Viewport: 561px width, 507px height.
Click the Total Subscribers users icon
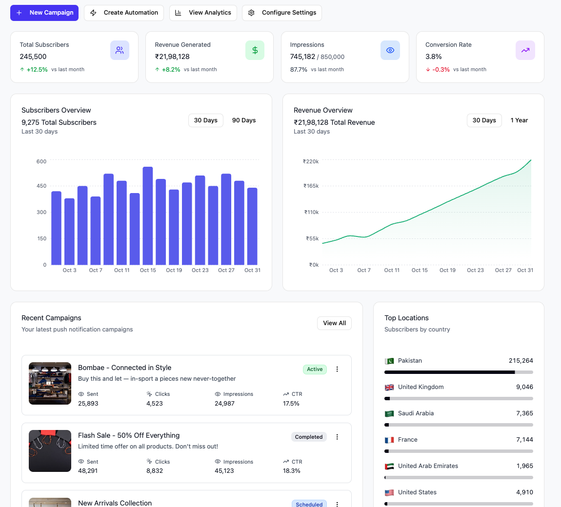coord(120,50)
